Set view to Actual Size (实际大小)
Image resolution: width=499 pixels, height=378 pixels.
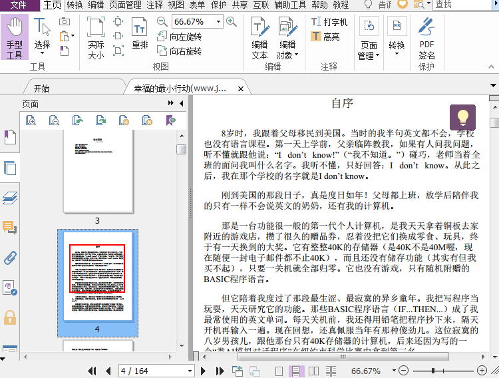96,38
